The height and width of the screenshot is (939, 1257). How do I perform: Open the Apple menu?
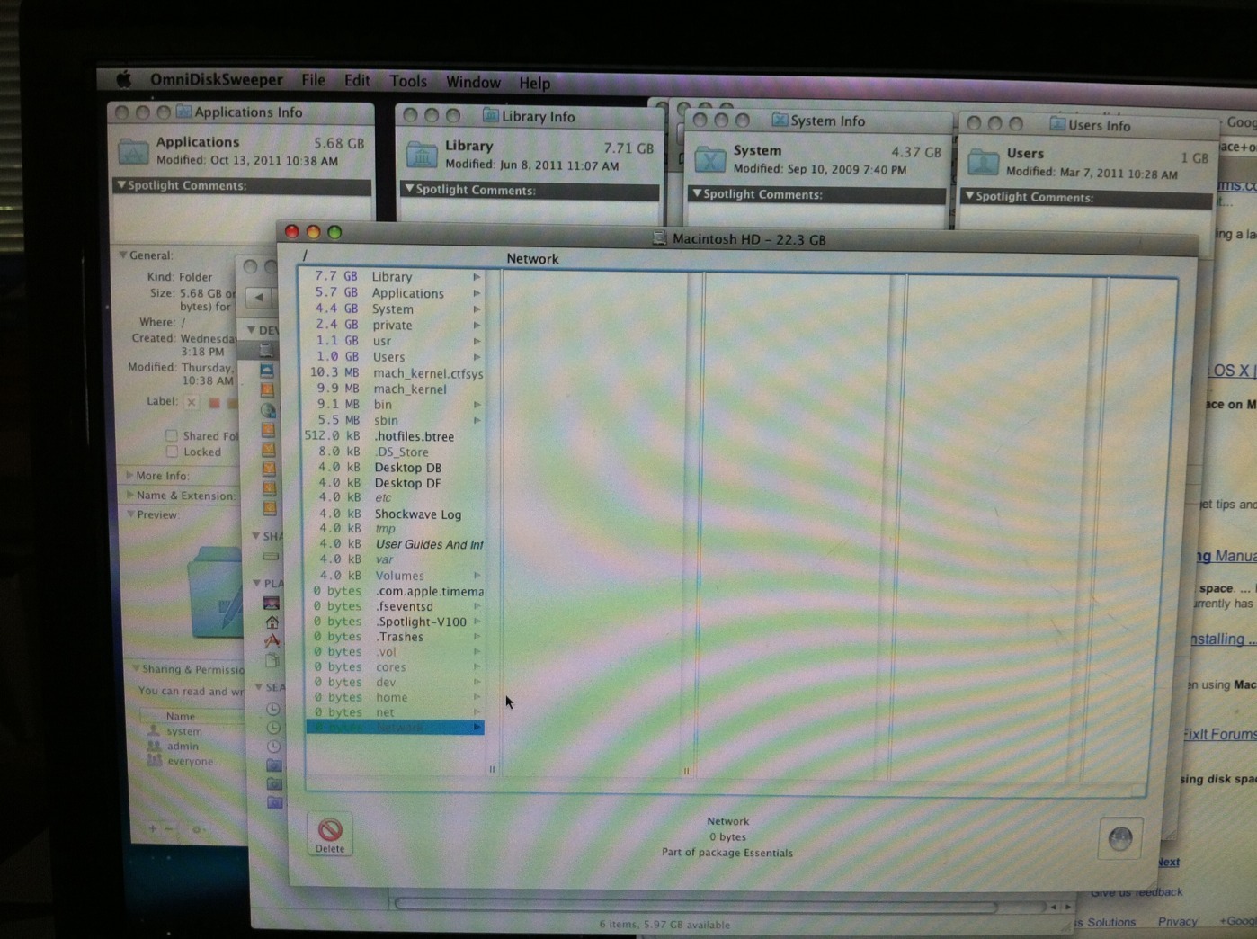point(124,79)
